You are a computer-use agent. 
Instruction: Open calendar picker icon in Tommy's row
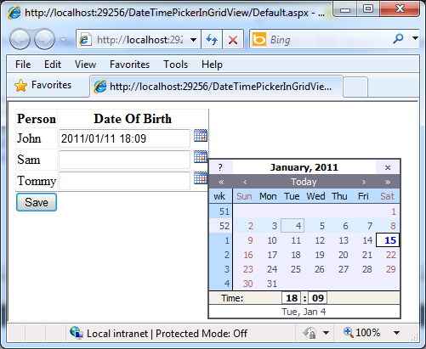click(x=201, y=177)
